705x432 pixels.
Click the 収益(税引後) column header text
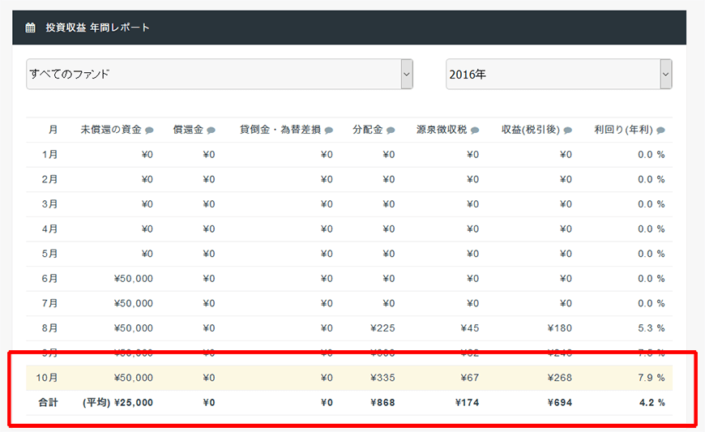point(531,130)
